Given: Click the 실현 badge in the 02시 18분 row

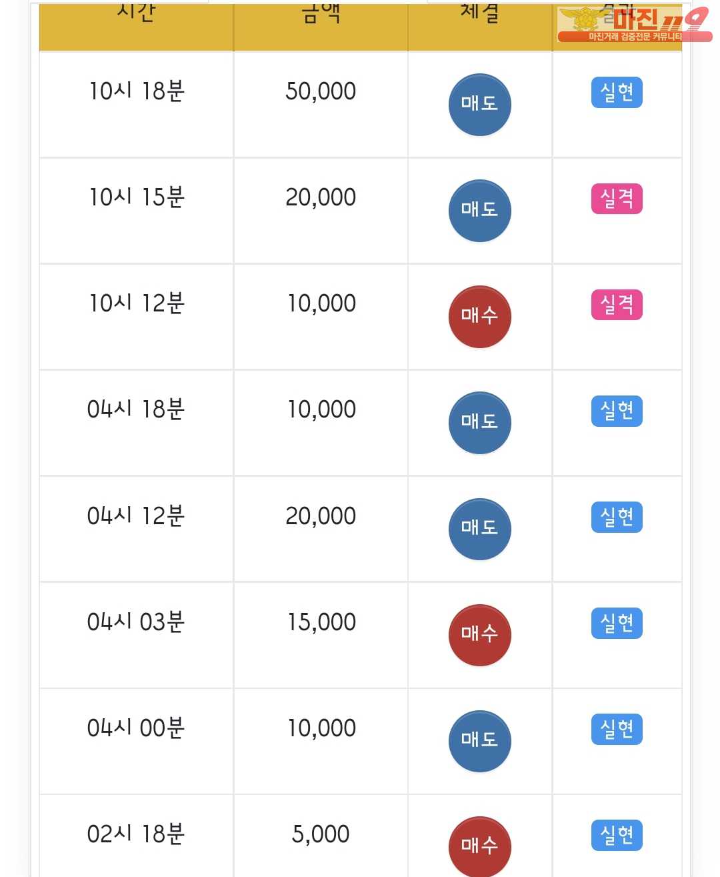Looking at the screenshot, I should (617, 835).
